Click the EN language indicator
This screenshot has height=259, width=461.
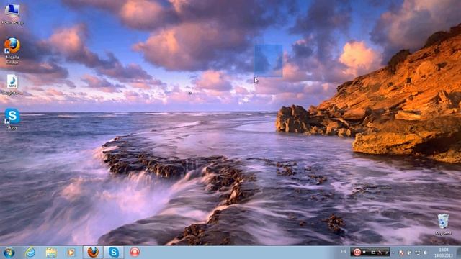(x=344, y=252)
